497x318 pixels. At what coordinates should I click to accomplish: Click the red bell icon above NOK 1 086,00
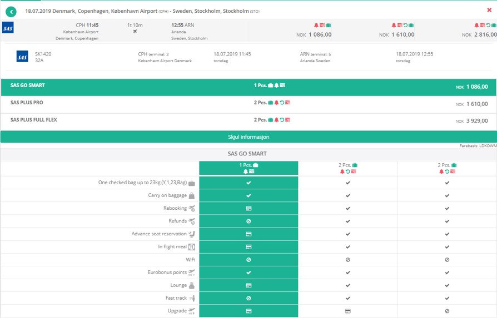(316, 25)
